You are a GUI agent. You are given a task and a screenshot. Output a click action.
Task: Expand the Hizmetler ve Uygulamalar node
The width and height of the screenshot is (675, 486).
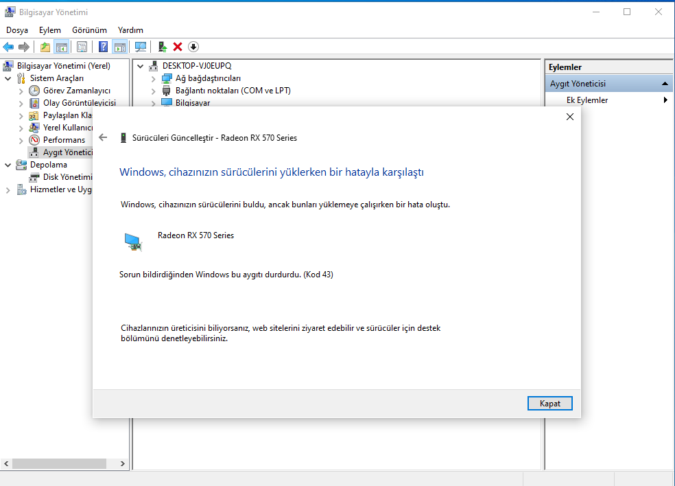(x=8, y=190)
